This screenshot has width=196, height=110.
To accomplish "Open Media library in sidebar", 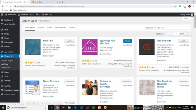I will [7, 34].
